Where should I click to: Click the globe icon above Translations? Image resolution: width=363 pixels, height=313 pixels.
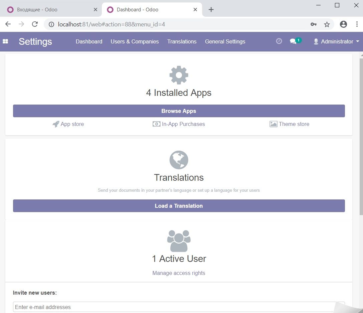(178, 159)
